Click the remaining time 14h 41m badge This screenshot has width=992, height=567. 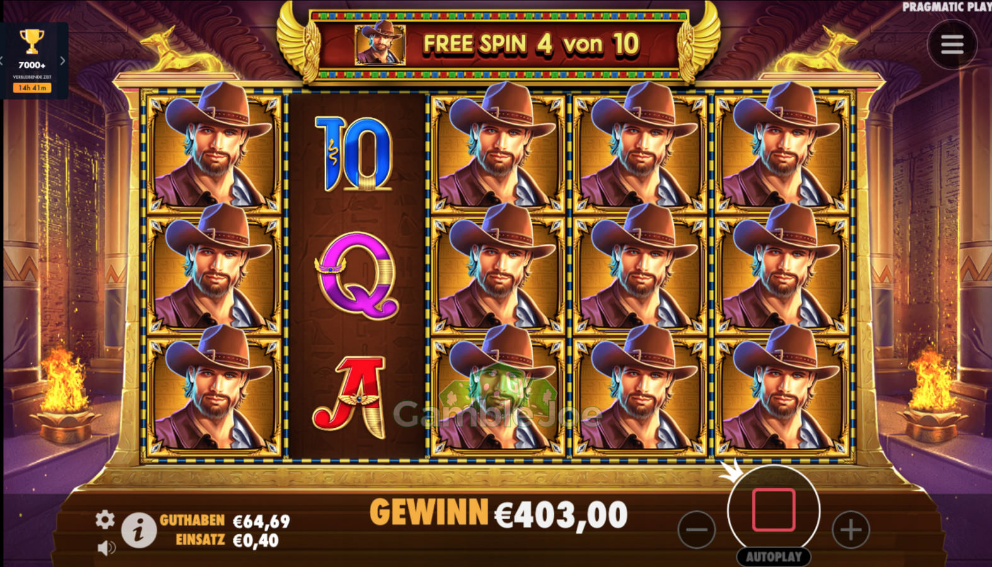tap(32, 88)
